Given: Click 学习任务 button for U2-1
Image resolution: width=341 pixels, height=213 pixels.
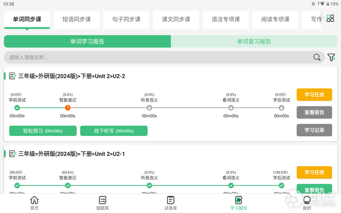Looking at the screenshot, I should (314, 173).
